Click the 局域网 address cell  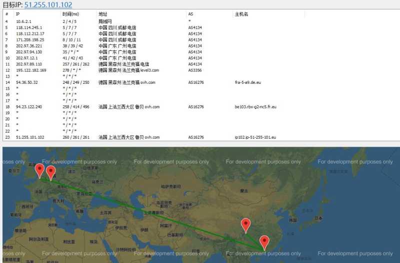105,21
